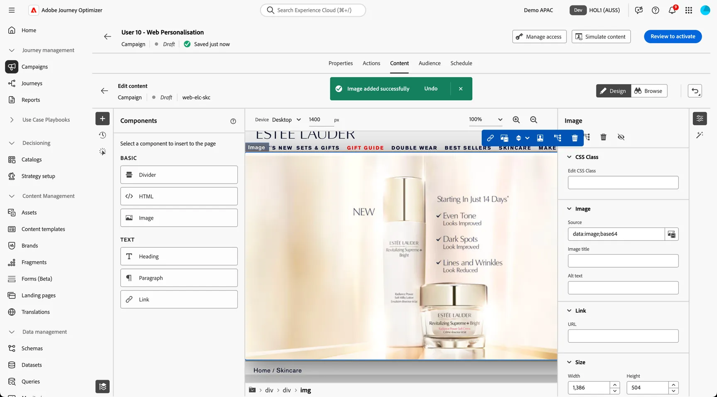Click the asset picker icon in the blue toolbar
Screen dimensions: 717x397
coord(505,138)
